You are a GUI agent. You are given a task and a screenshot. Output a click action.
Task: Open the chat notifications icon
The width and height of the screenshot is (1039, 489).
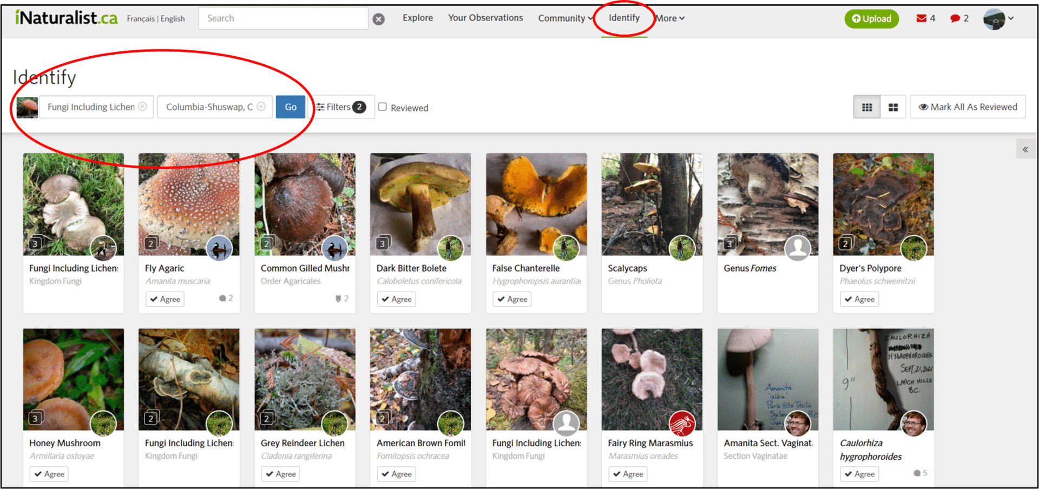(x=955, y=18)
